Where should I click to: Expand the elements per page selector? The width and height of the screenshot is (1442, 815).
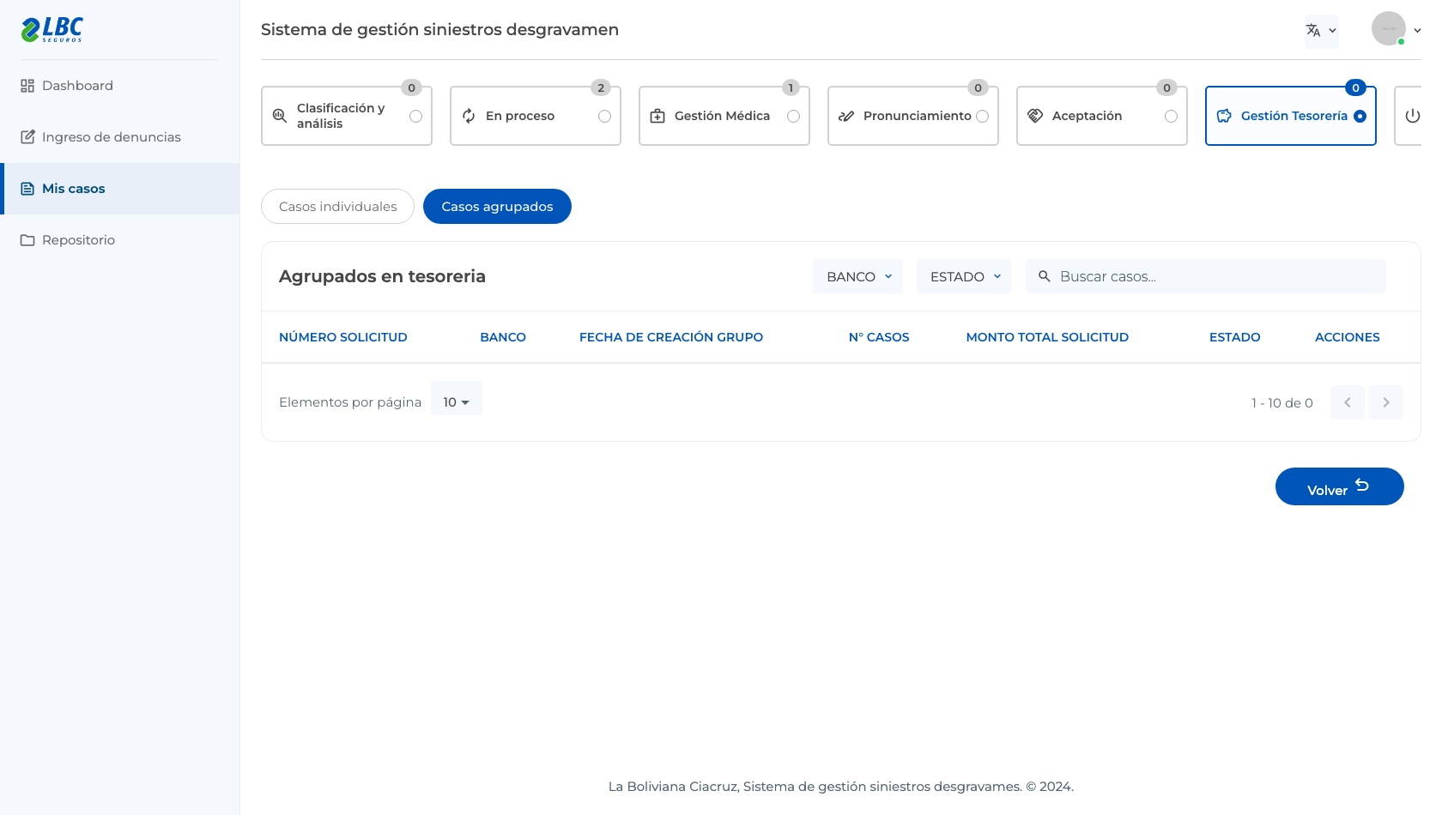[x=457, y=401]
